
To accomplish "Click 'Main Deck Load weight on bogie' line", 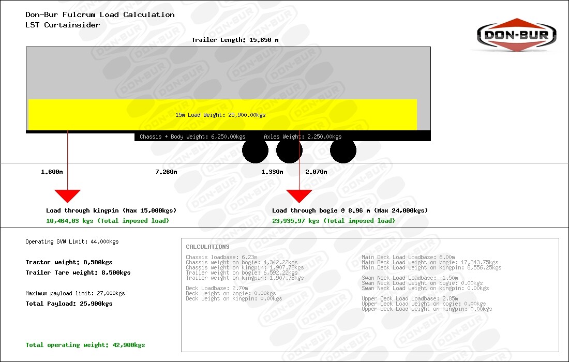I will click(430, 262).
